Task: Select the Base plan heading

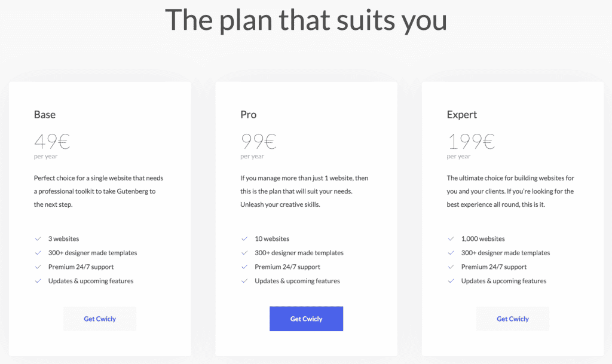Action: click(x=44, y=115)
